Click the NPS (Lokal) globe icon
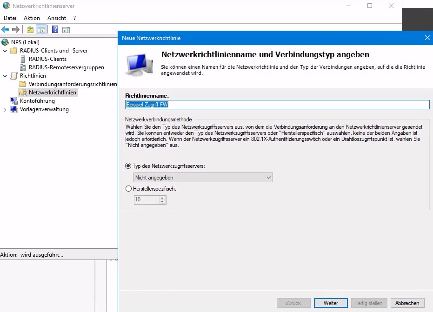The image size is (433, 312). [x=5, y=42]
